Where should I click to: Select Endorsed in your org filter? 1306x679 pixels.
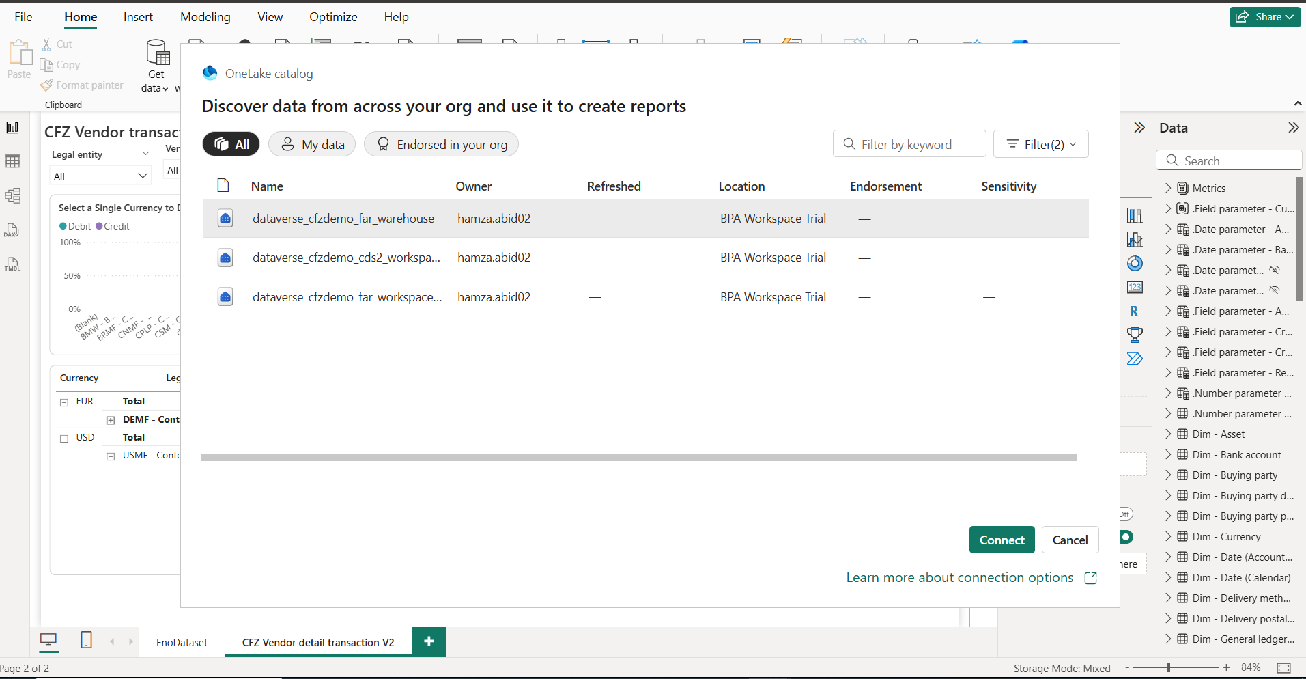[x=441, y=144]
